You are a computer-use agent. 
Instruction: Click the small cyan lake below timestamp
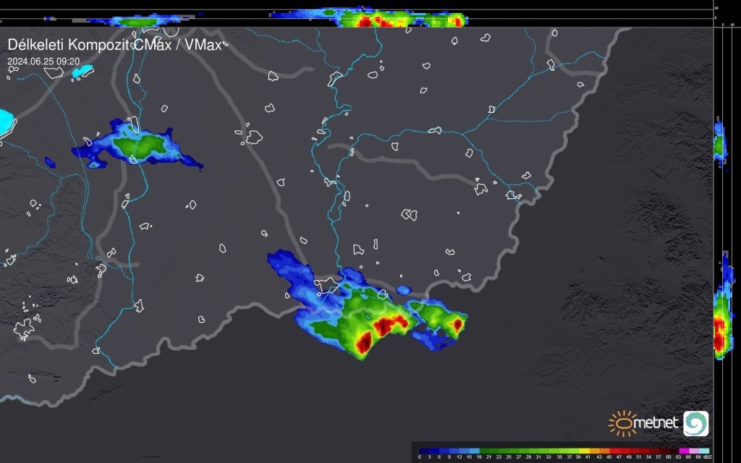tap(83, 72)
